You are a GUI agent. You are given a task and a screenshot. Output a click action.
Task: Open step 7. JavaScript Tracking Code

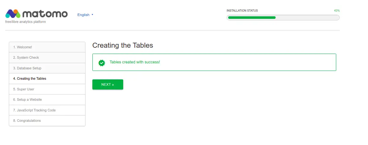tap(47, 110)
